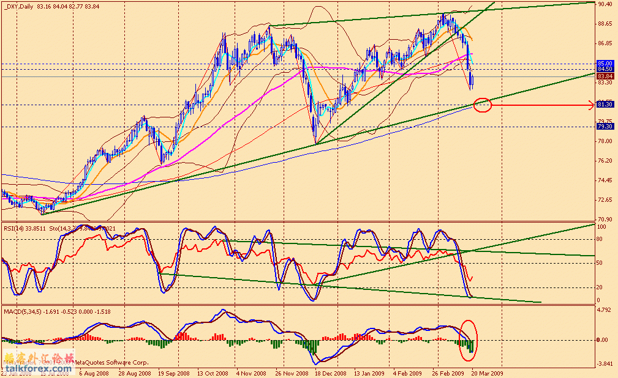Select the 4.792 MACD scale value

click(x=604, y=309)
